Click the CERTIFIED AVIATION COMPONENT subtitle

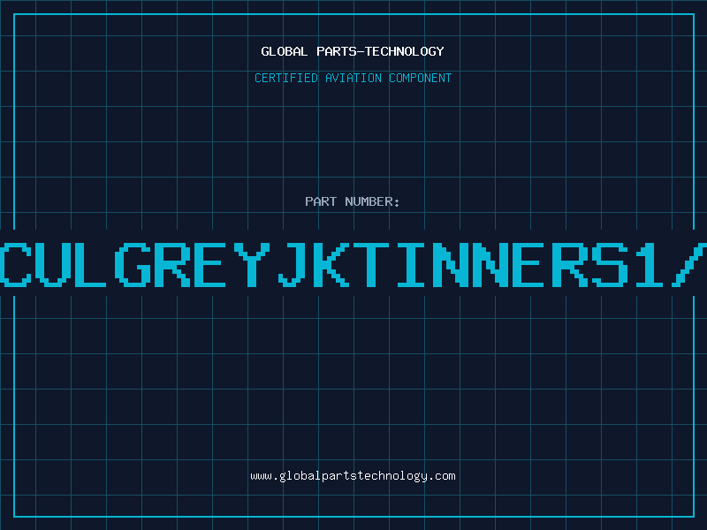353,78
